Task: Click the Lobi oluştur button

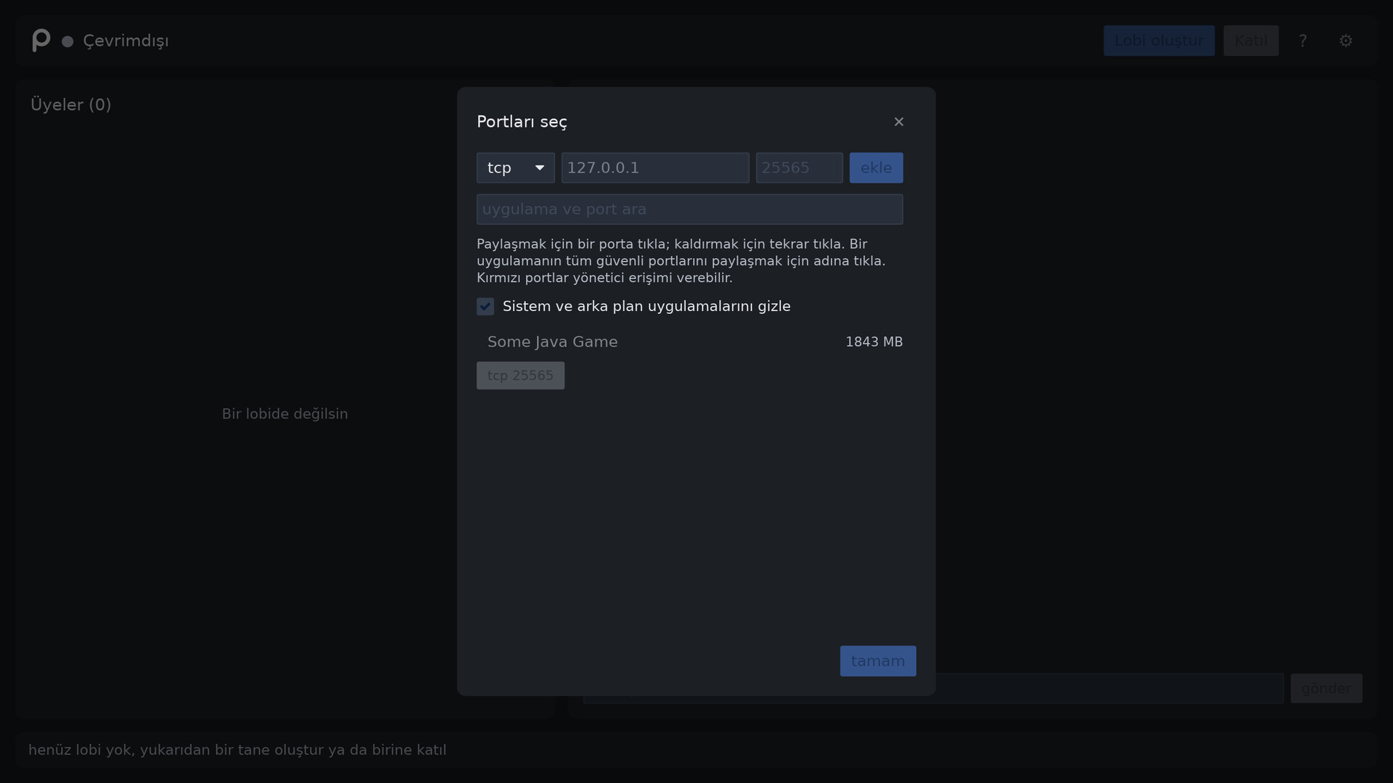Action: tap(1159, 41)
